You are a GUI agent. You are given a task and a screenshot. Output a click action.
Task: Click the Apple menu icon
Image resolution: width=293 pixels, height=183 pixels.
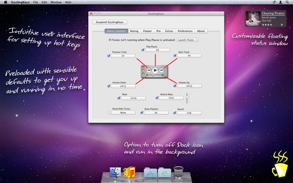coord(5,2)
